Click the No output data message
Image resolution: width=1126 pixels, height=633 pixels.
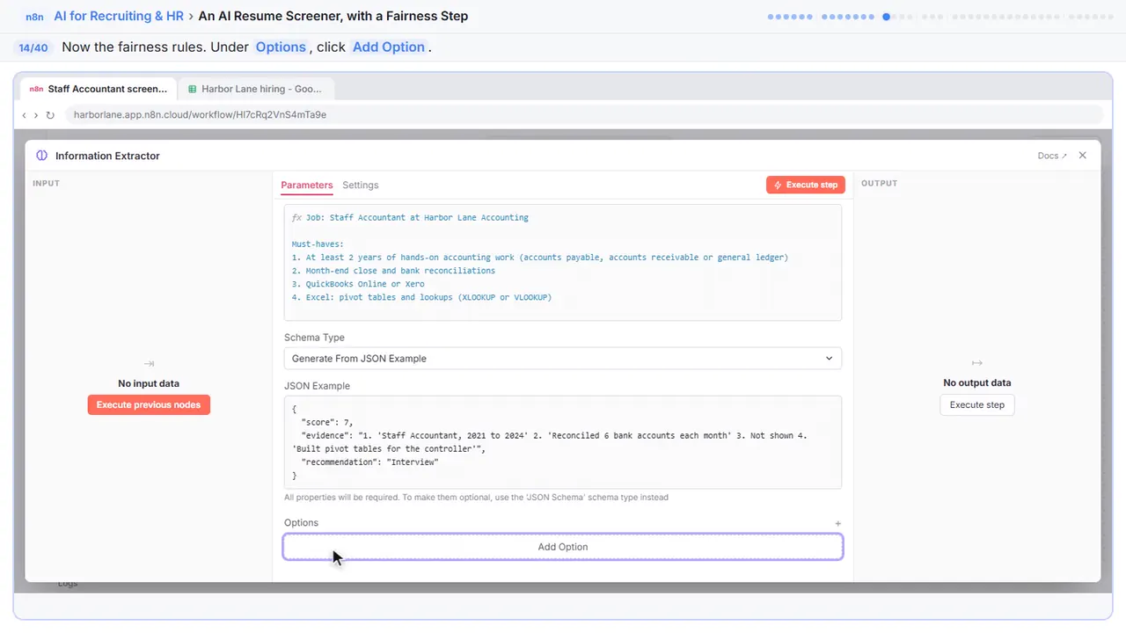pyautogui.click(x=977, y=383)
